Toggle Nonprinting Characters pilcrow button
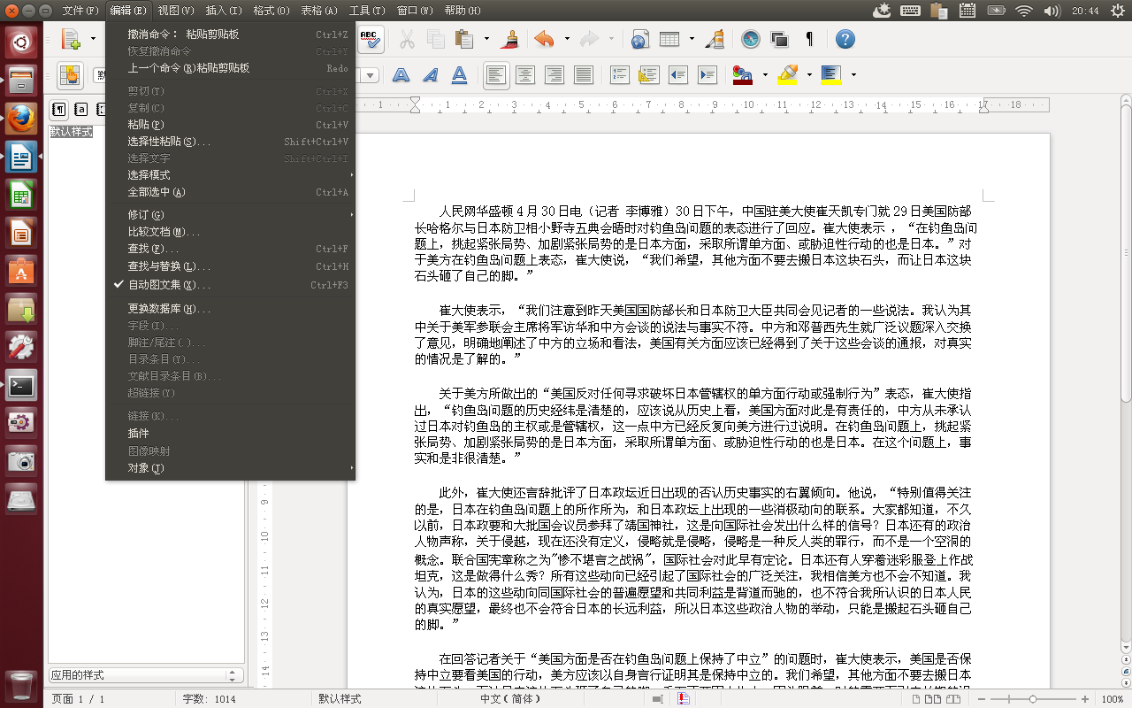Viewport: 1132px width, 708px height. coord(809,39)
